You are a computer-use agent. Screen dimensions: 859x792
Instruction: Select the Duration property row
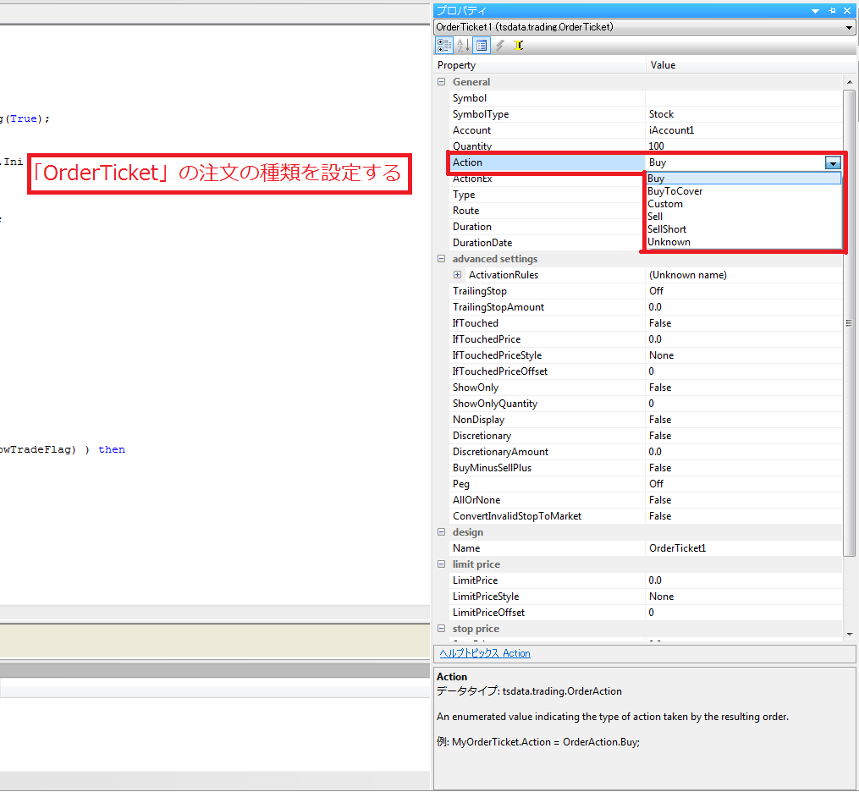click(547, 226)
